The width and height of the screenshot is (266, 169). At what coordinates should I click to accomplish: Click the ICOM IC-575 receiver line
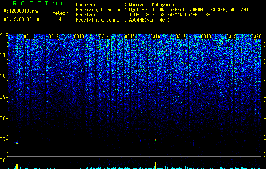coord(170,15)
